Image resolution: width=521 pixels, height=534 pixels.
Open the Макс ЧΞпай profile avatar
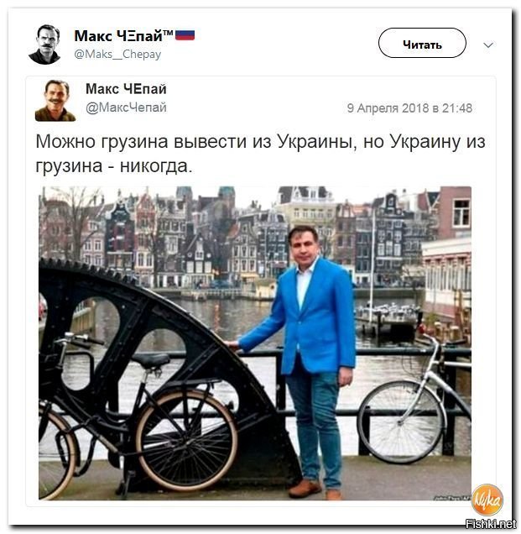click(45, 44)
